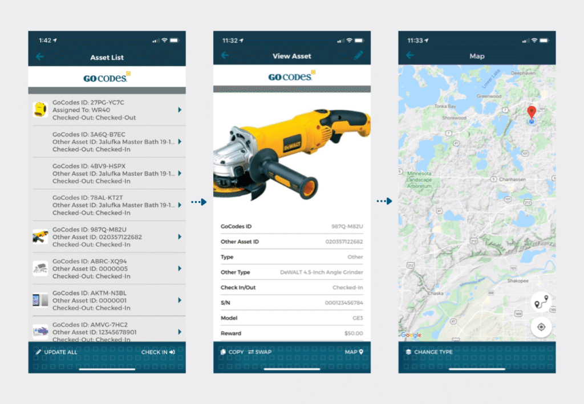Viewport: 584px width, 404px height.
Task: Tap Change Type in the Map footer
Action: (429, 352)
